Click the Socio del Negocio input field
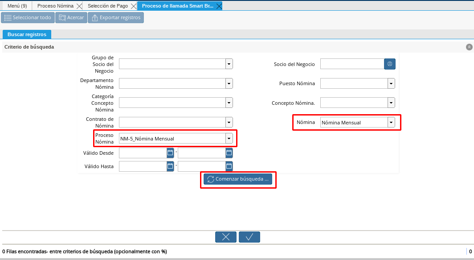The width and height of the screenshot is (474, 260). [352, 64]
